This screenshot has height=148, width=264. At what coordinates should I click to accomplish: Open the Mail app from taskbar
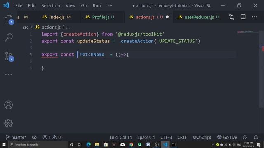(x=123, y=144)
